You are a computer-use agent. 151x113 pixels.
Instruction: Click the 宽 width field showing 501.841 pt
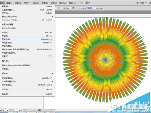point(82,8)
